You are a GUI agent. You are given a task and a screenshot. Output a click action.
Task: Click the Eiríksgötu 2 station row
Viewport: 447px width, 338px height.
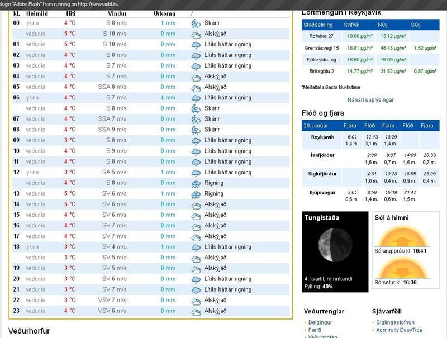(370, 72)
